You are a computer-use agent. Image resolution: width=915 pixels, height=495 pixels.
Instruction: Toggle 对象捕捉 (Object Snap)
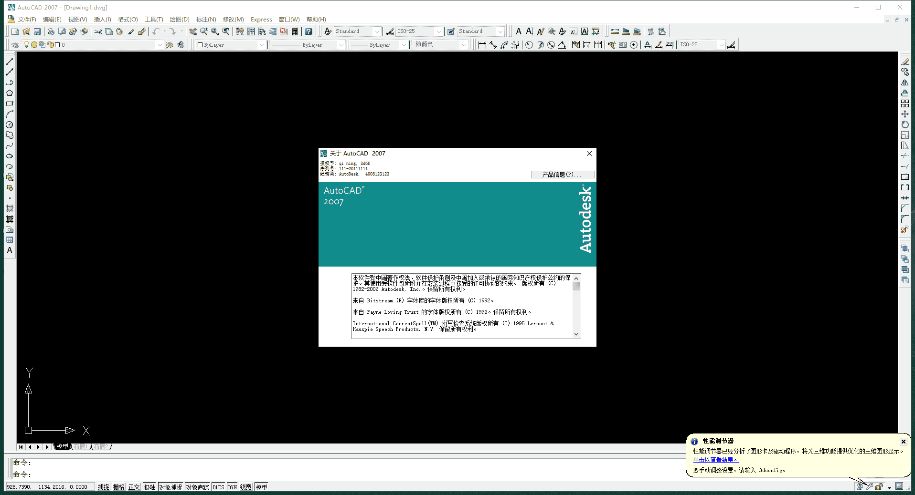[170, 486]
